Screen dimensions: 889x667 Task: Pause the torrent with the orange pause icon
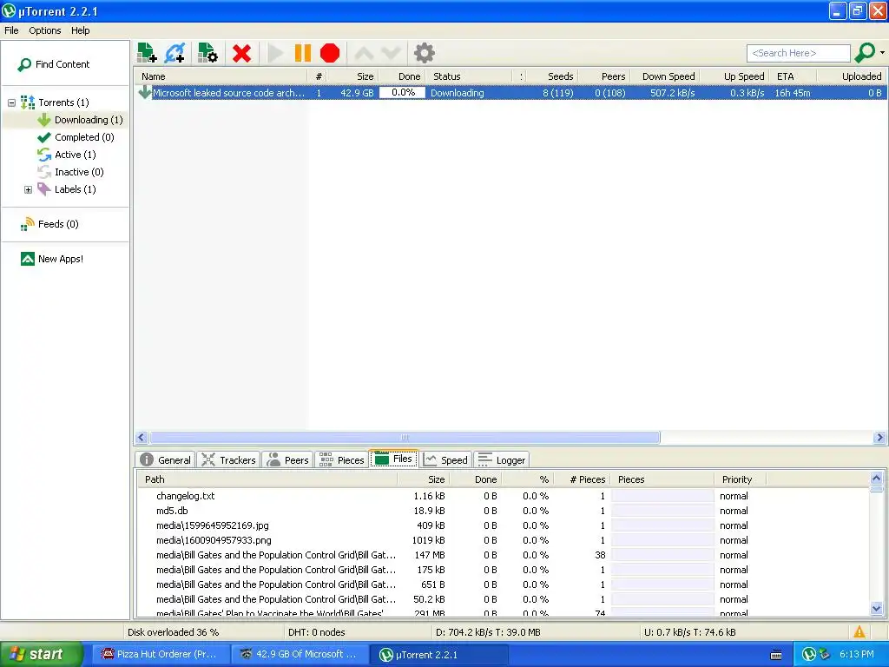303,53
